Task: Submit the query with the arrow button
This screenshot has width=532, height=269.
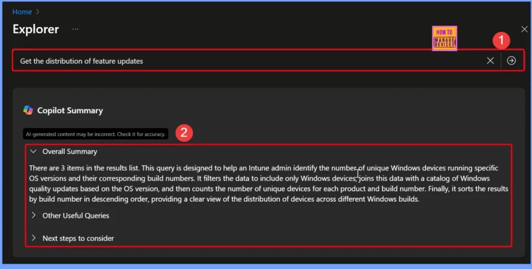Action: [511, 60]
